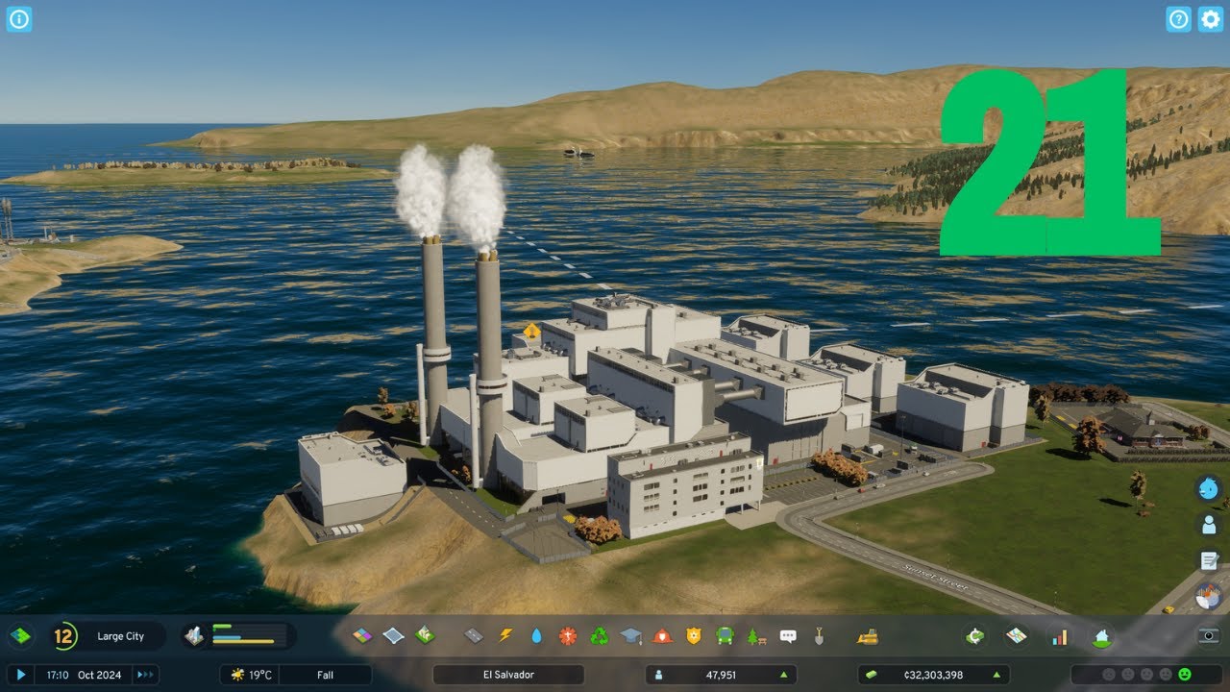The width and height of the screenshot is (1230, 692).
Task: Open the Transportation Overview map
Action: pyautogui.click(x=1017, y=636)
